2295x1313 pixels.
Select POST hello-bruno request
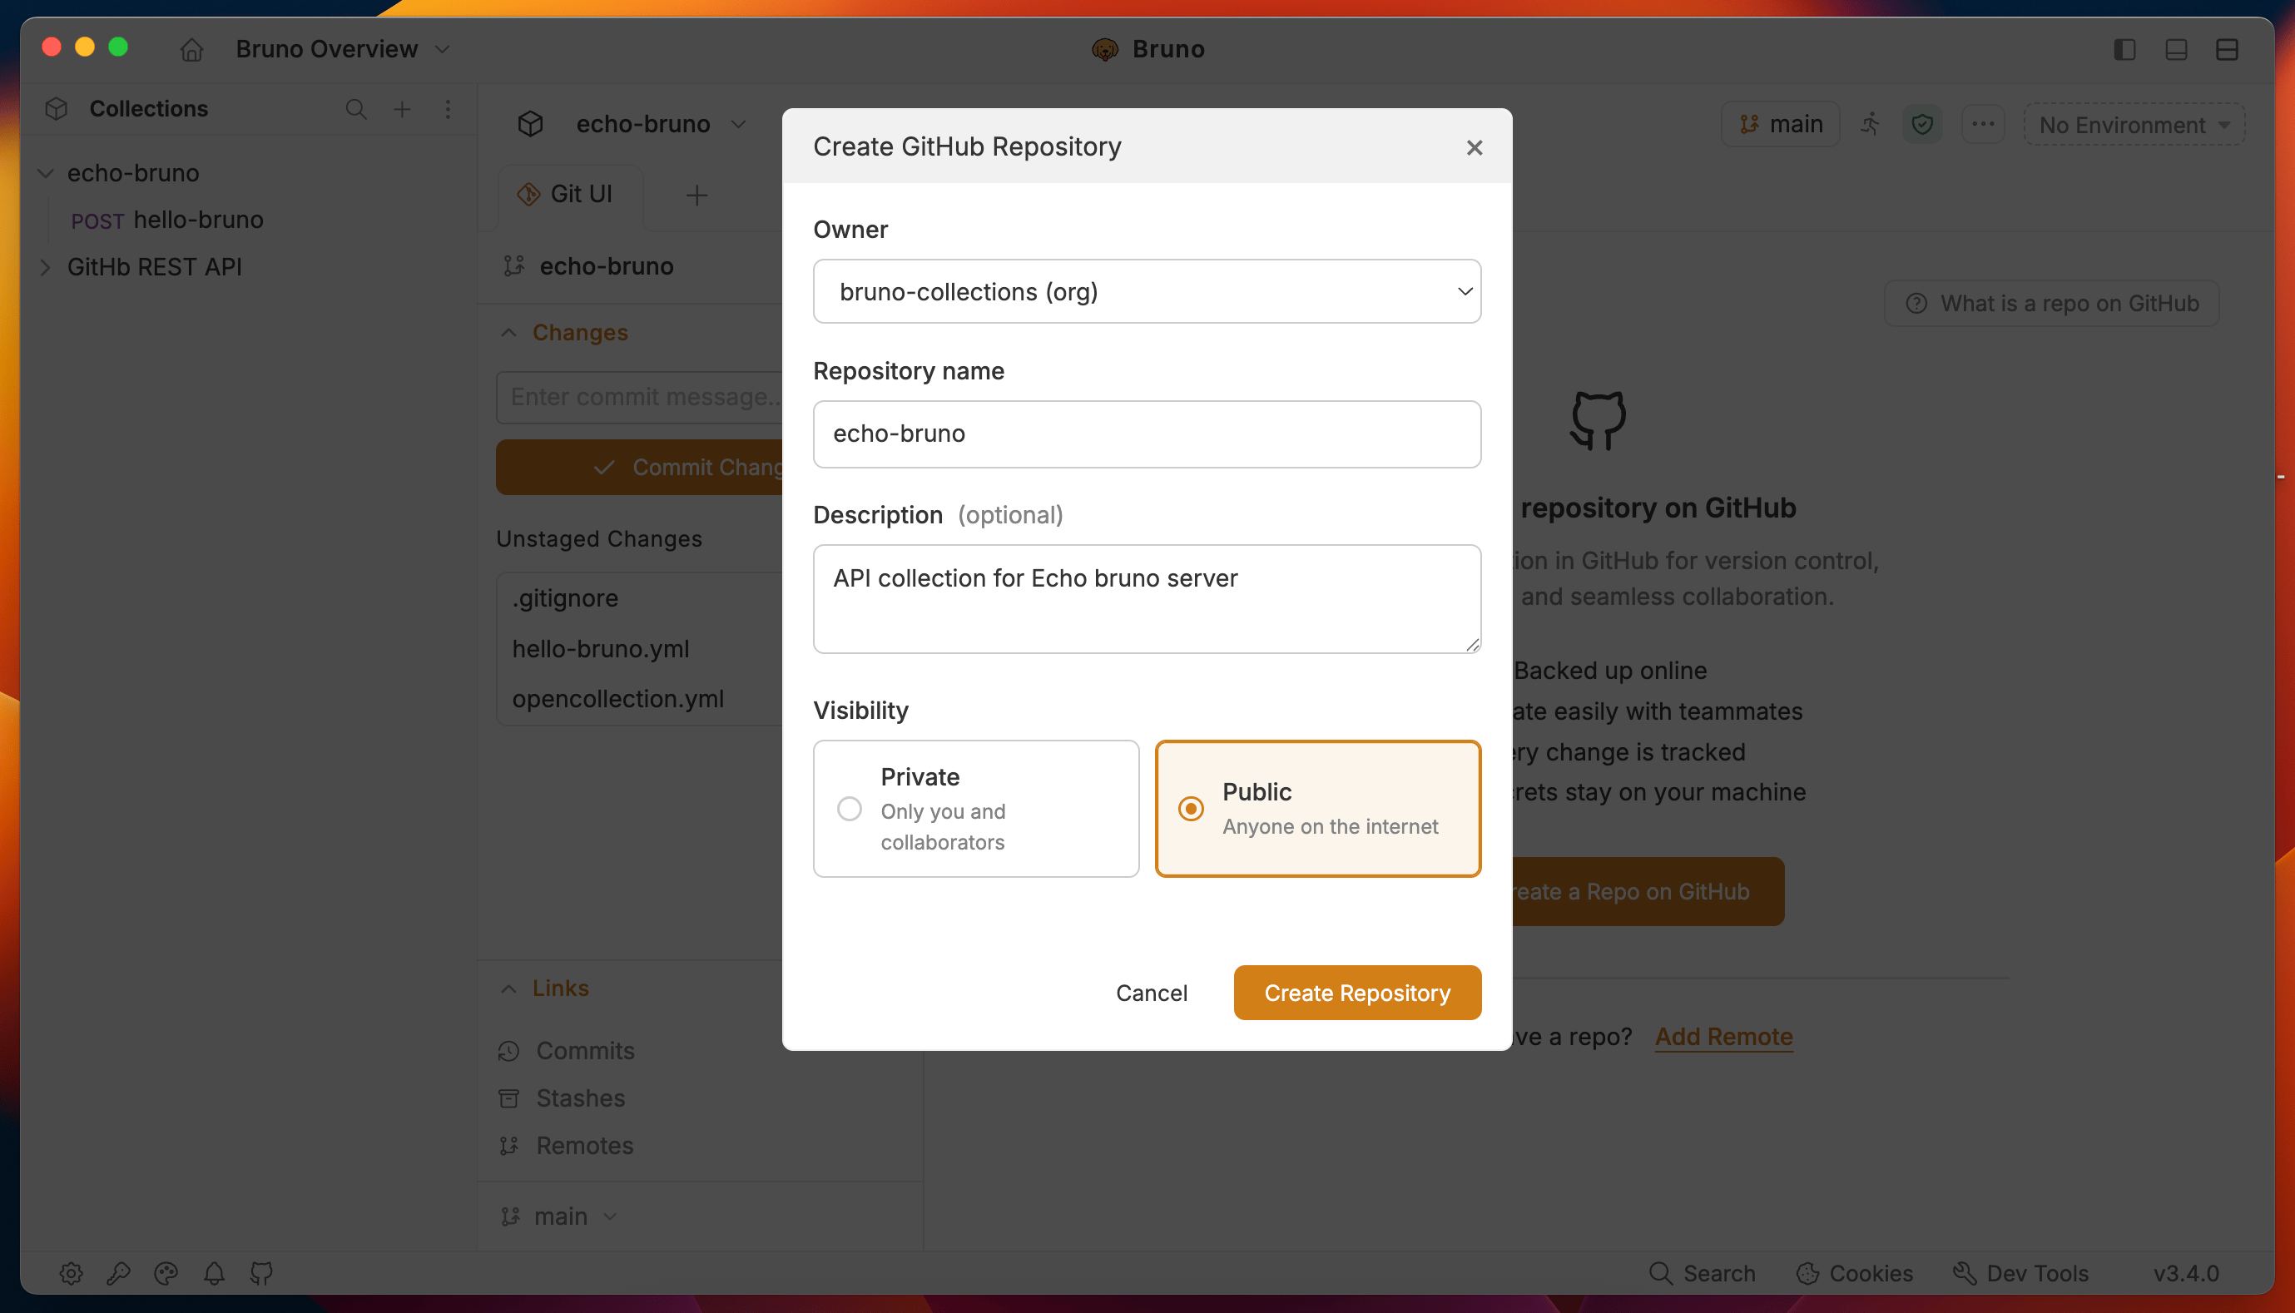168,220
